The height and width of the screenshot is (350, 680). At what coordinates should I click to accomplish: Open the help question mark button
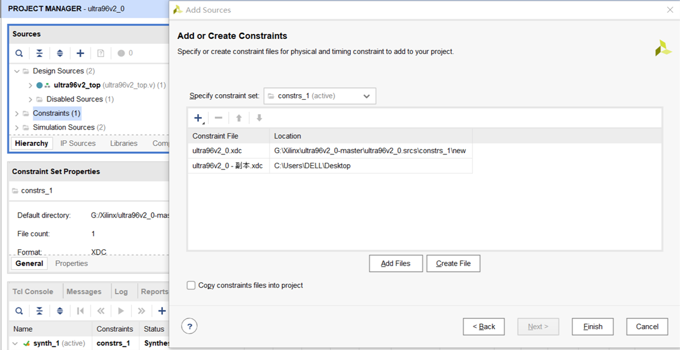click(x=190, y=326)
